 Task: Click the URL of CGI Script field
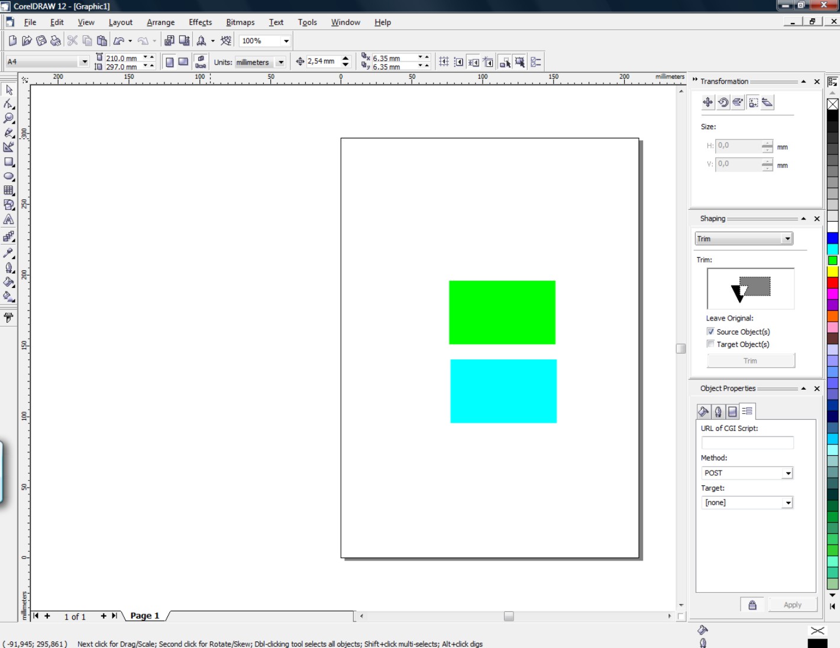(x=747, y=443)
